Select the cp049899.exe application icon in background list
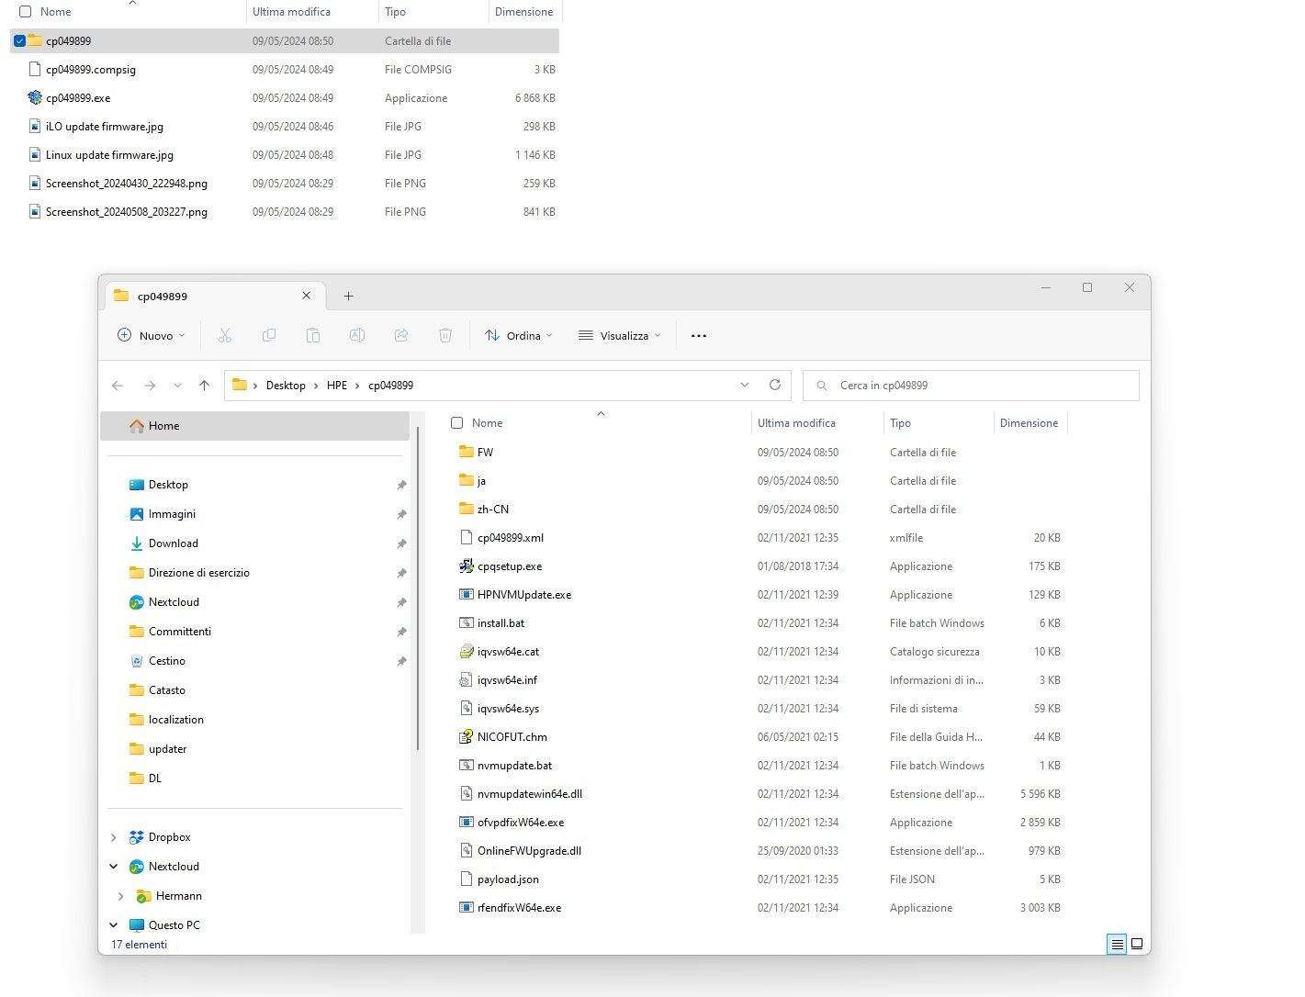 (35, 98)
